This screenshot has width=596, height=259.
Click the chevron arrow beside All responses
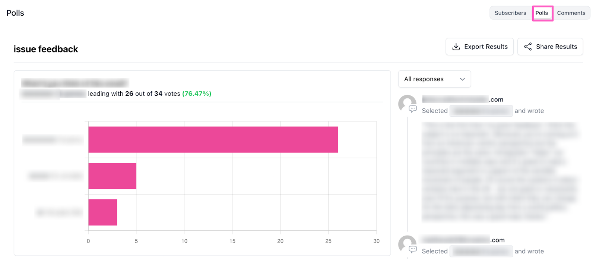(462, 79)
